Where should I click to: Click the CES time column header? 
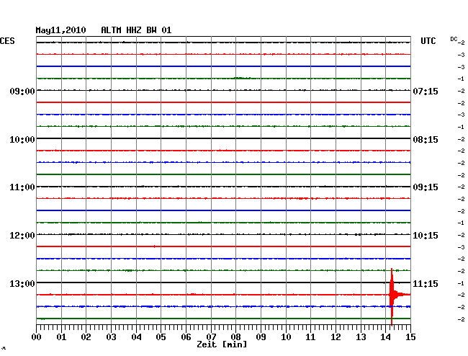(7, 41)
